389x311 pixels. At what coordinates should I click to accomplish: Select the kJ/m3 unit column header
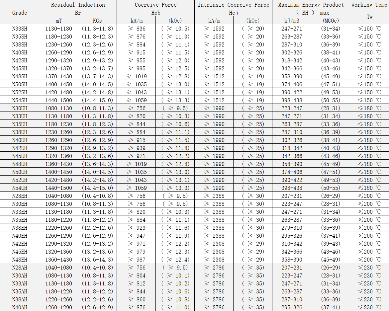coord(292,21)
